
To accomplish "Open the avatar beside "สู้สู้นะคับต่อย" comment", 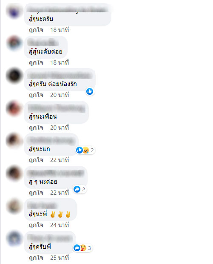I will pyautogui.click(x=14, y=43).
